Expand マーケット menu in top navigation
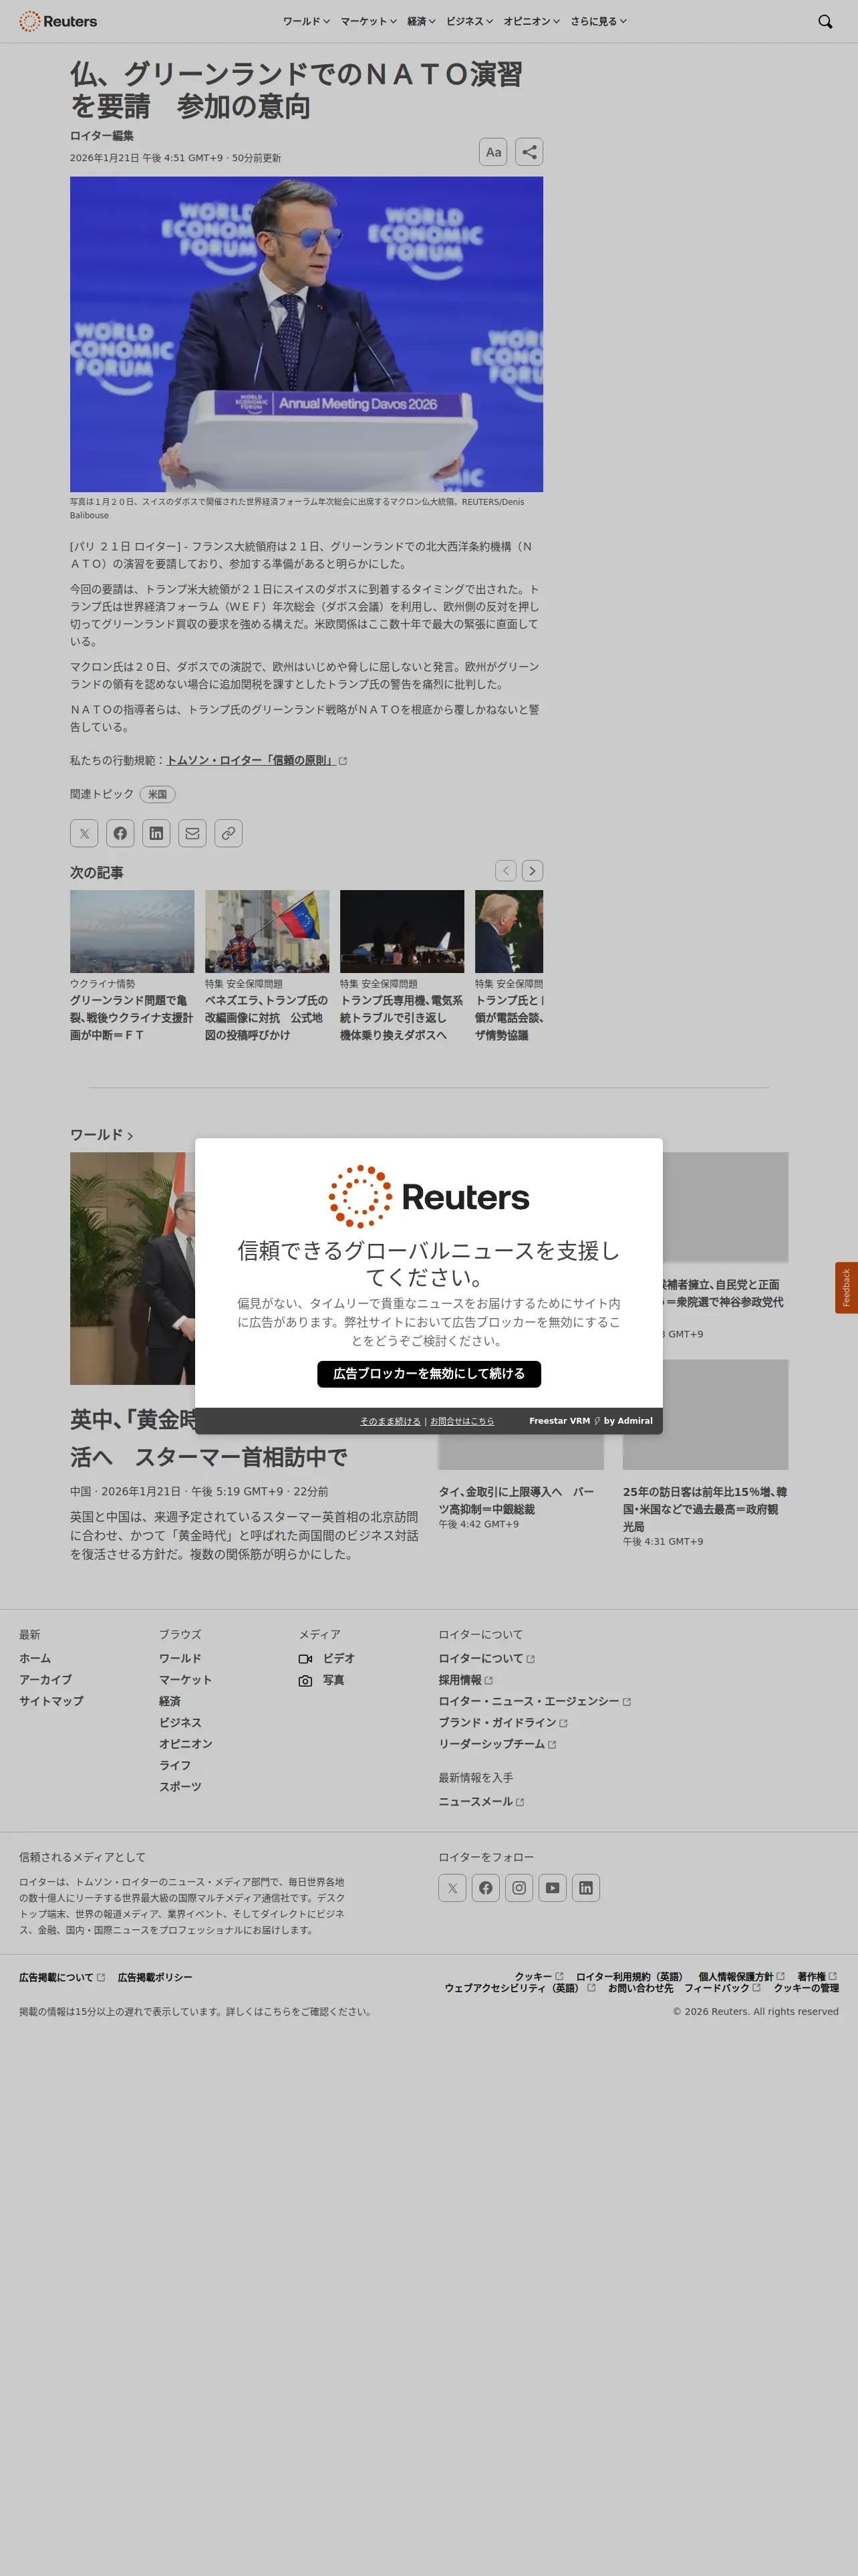858x2576 pixels. 368,21
